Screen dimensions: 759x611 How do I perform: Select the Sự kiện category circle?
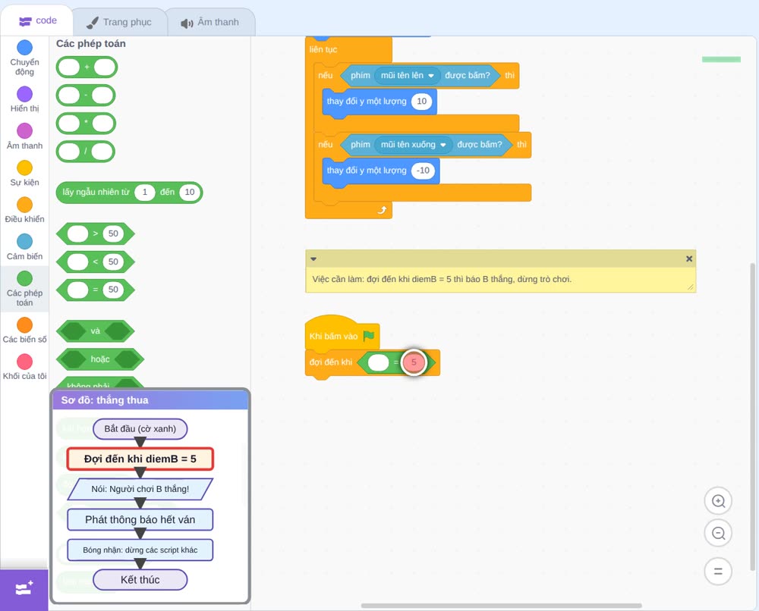(25, 168)
